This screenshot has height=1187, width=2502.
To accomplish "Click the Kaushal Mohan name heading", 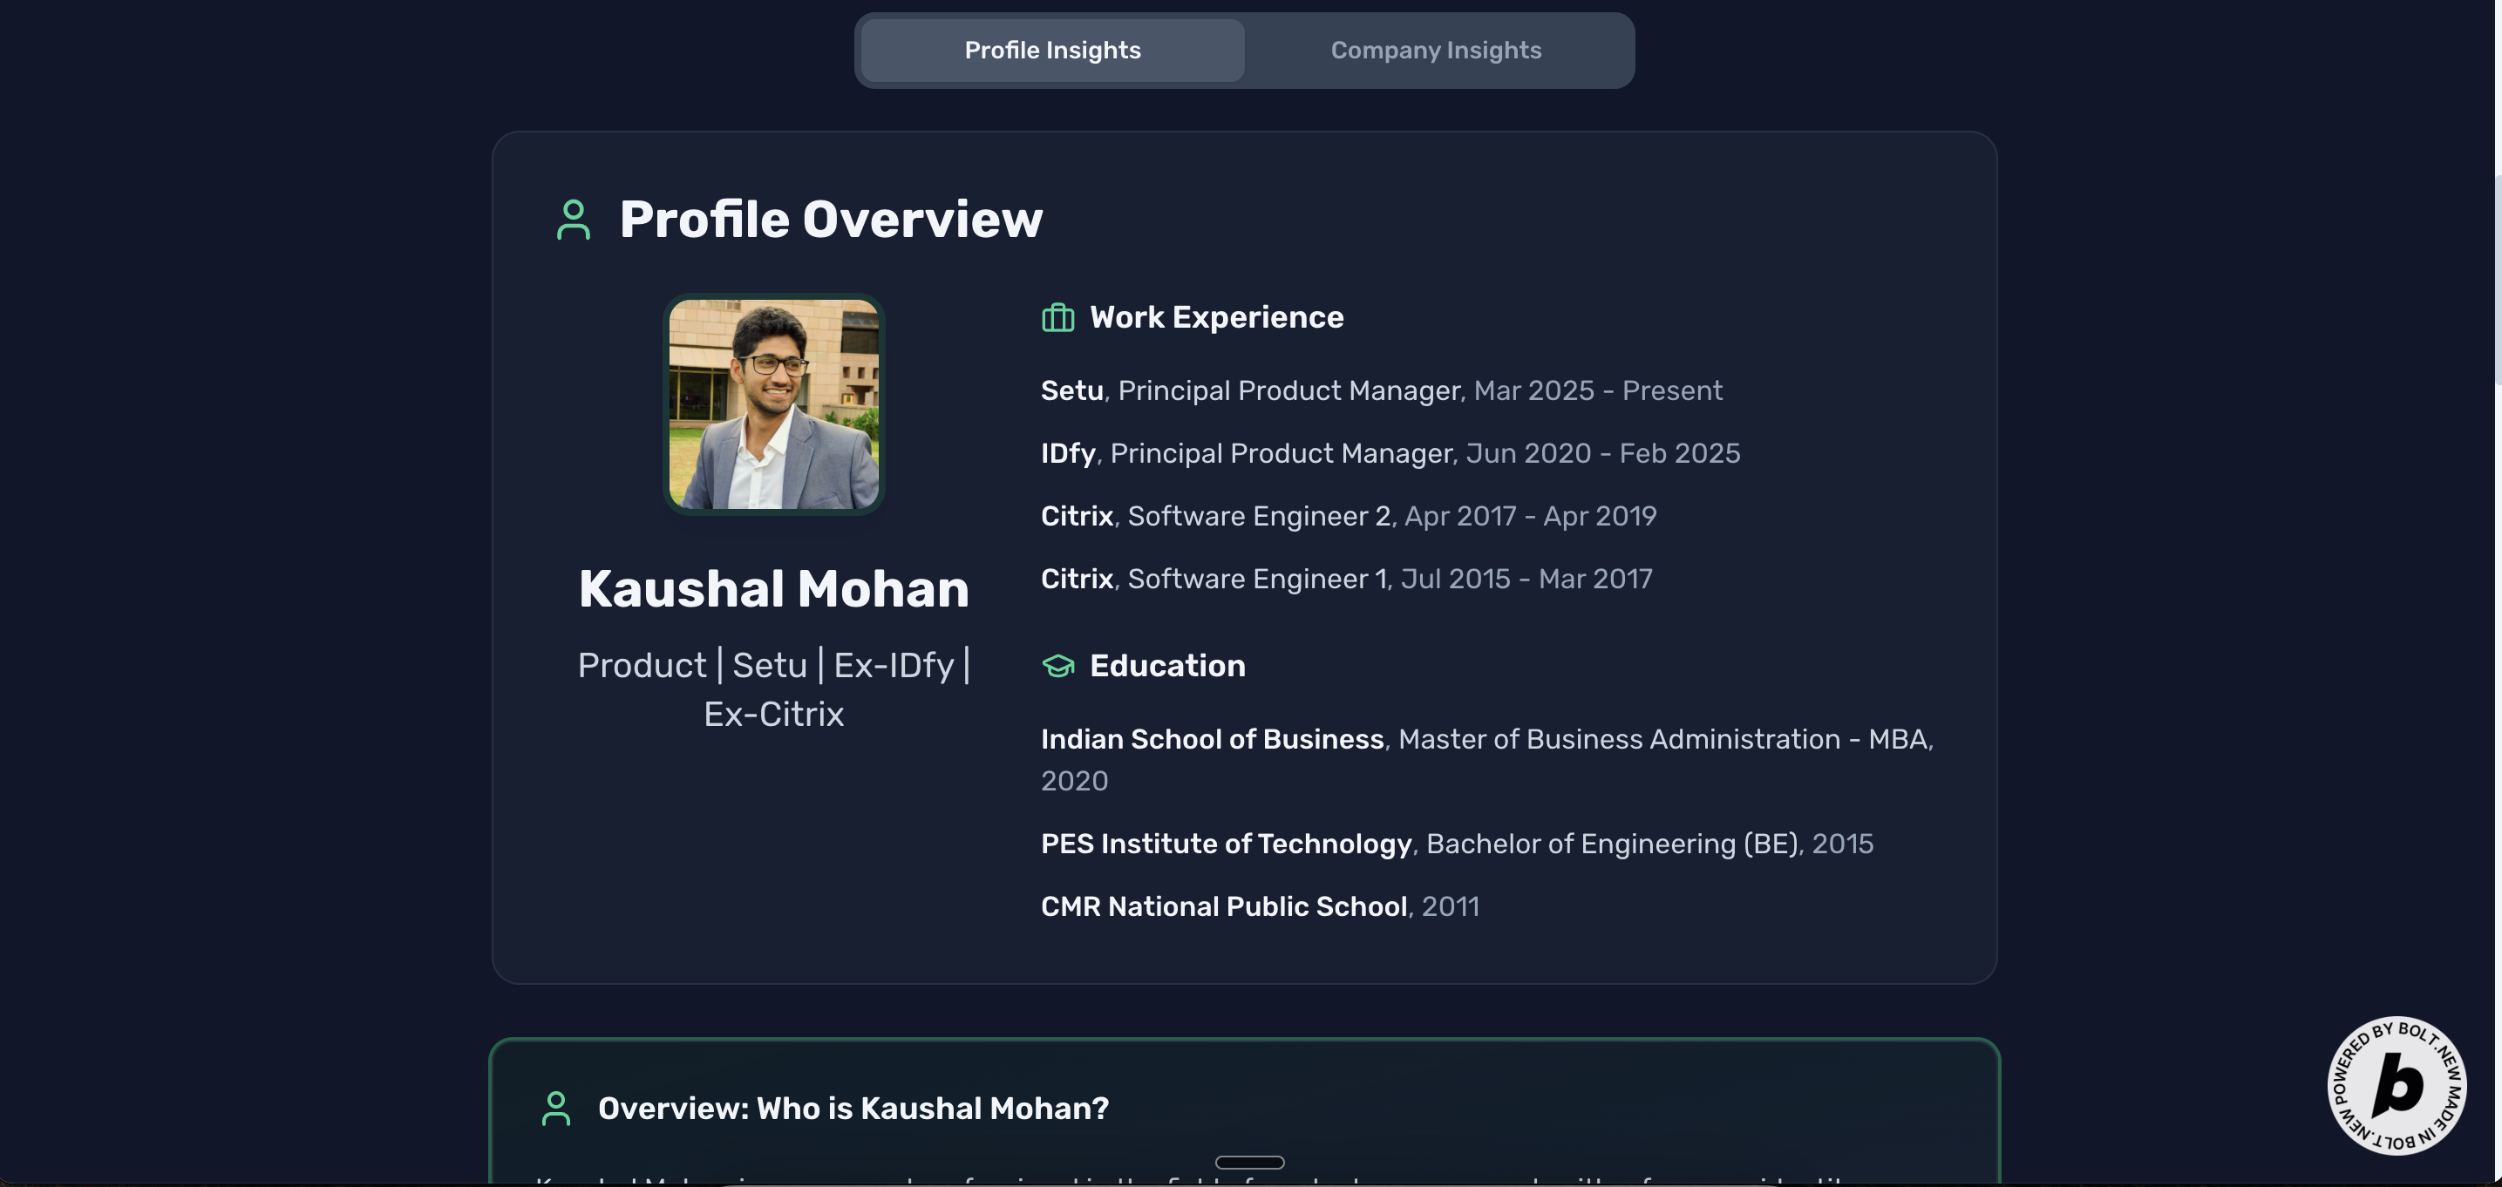I will point(773,590).
